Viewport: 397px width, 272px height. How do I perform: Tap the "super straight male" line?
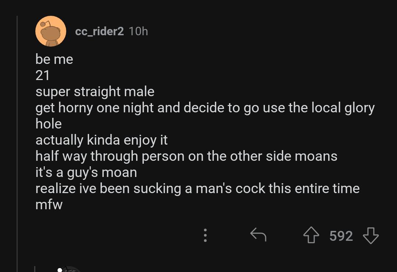95,91
